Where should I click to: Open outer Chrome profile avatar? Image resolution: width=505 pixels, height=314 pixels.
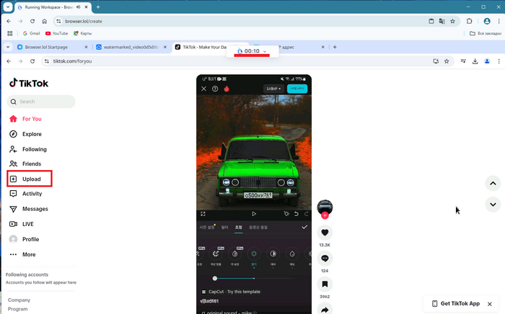click(487, 21)
